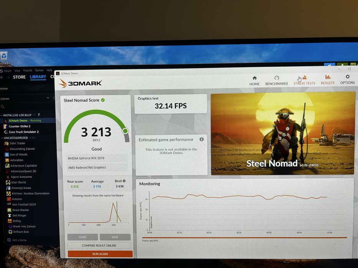Collapse the Uncategorized category
358x268 pixels.
(x=2, y=138)
